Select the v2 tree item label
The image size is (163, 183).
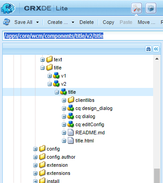point(64,84)
